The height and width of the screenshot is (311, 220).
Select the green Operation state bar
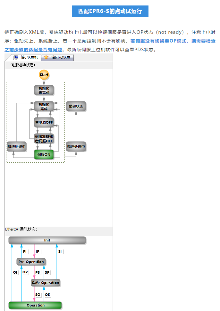click(x=35, y=305)
